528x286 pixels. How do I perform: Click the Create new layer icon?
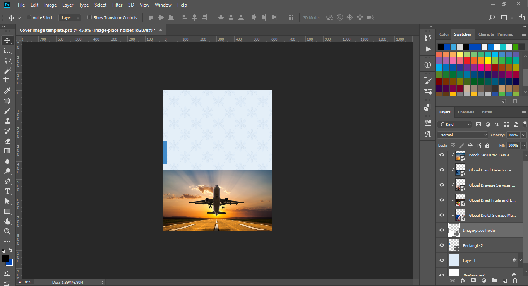[x=504, y=280]
